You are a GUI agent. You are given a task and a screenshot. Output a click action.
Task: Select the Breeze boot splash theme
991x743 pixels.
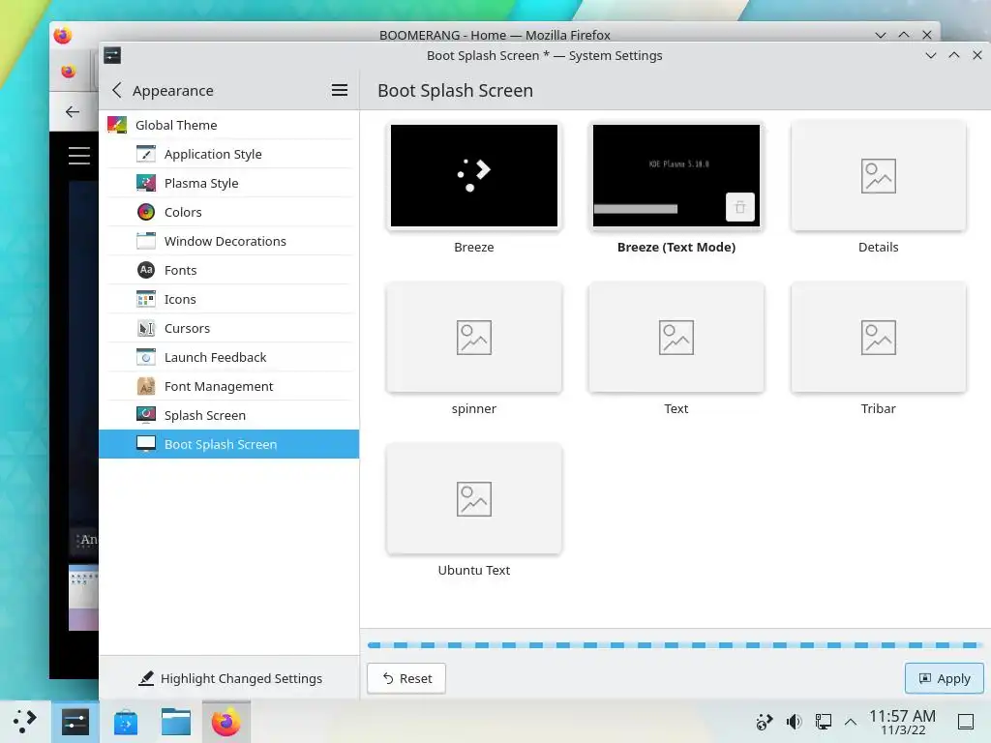tap(474, 176)
